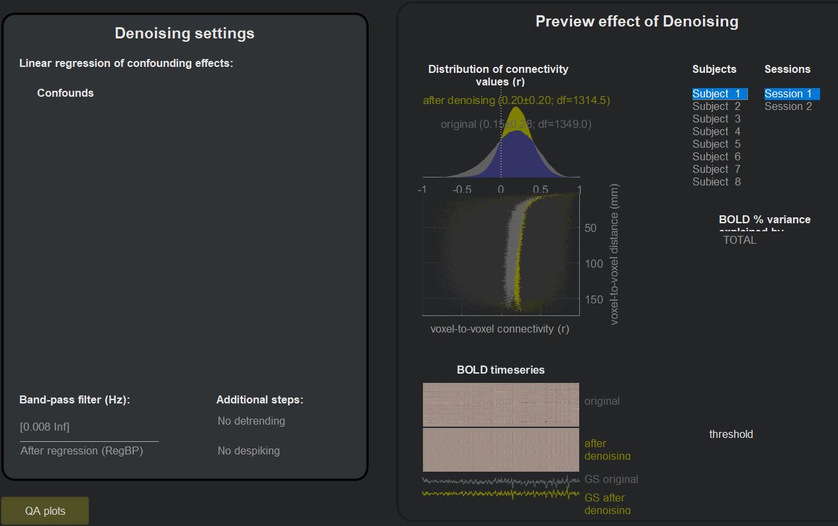Choose Subject 3 from the list
The height and width of the screenshot is (526, 838).
click(717, 119)
